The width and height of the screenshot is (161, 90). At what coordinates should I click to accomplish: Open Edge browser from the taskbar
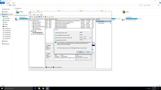(35, 88)
